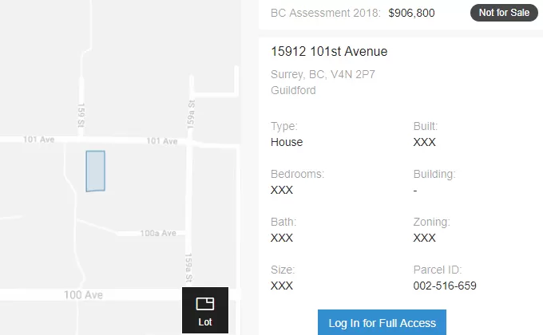Click the 15912 101st Avenue address heading

click(329, 52)
